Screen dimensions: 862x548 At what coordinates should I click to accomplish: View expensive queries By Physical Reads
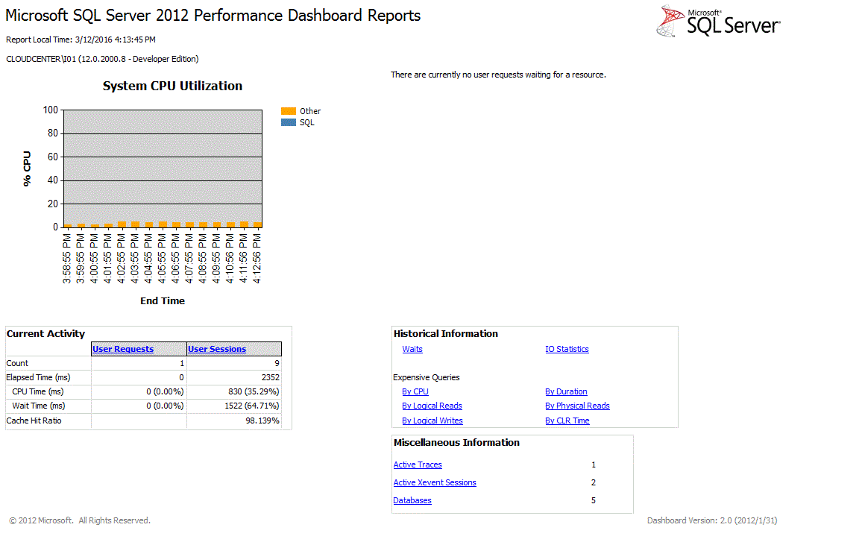point(577,406)
